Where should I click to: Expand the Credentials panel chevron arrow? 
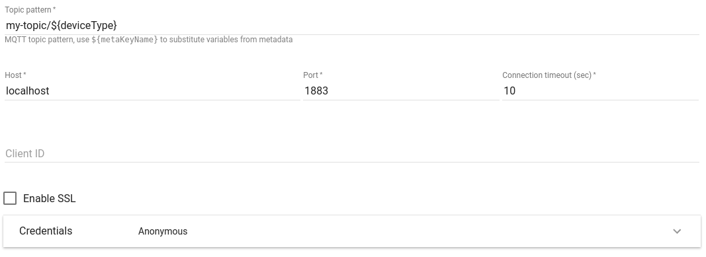pos(677,231)
